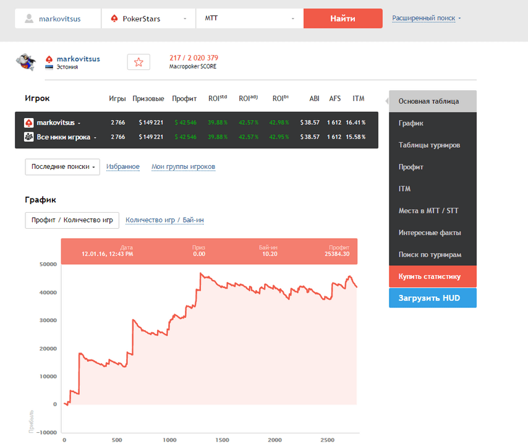Open Профит sidebar menu item
This screenshot has height=444, width=528.
(433, 167)
